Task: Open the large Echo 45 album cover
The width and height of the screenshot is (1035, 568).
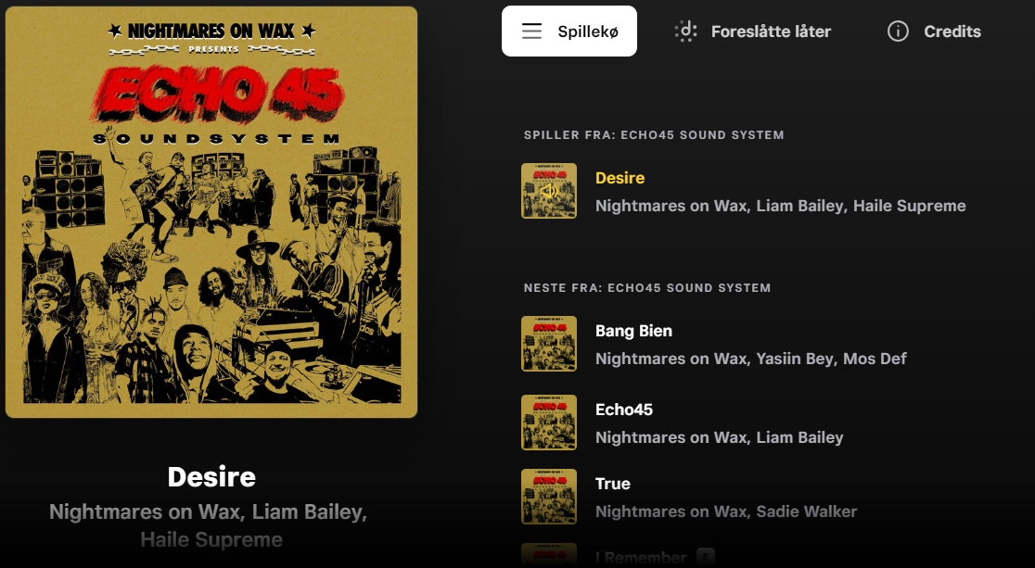Action: 211,212
